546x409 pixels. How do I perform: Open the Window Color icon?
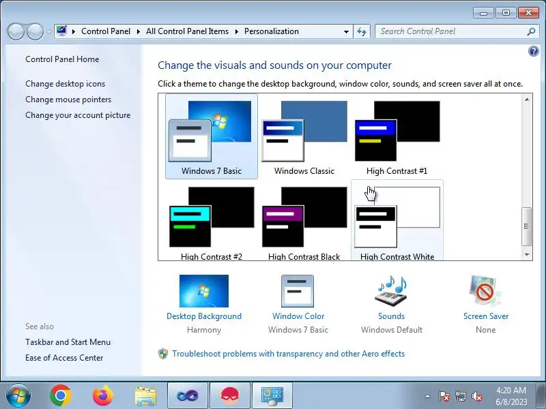(x=298, y=291)
